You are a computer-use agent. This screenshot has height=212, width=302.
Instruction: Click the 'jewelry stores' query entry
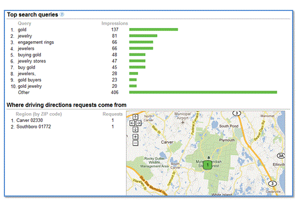coord(32,61)
